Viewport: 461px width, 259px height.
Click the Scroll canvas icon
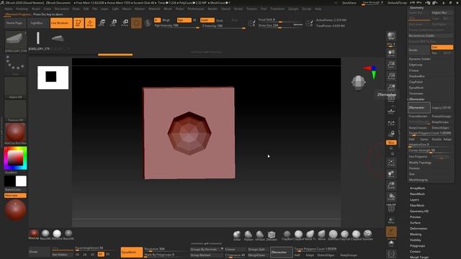pyautogui.click(x=391, y=53)
